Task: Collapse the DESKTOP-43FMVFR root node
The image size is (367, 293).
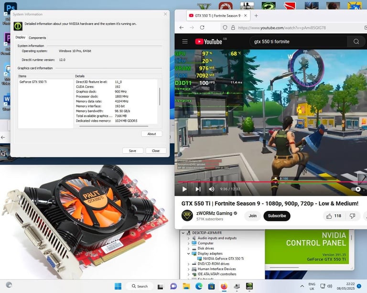Action: pos(183,233)
